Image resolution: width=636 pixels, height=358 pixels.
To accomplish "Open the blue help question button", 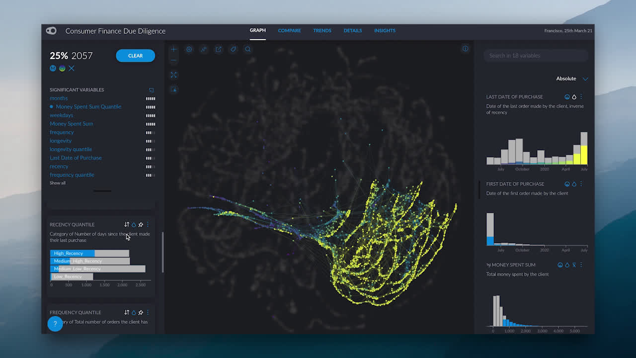I will pyautogui.click(x=55, y=324).
